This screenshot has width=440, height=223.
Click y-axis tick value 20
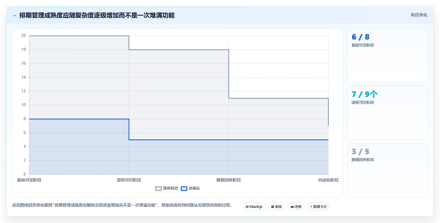23,36
